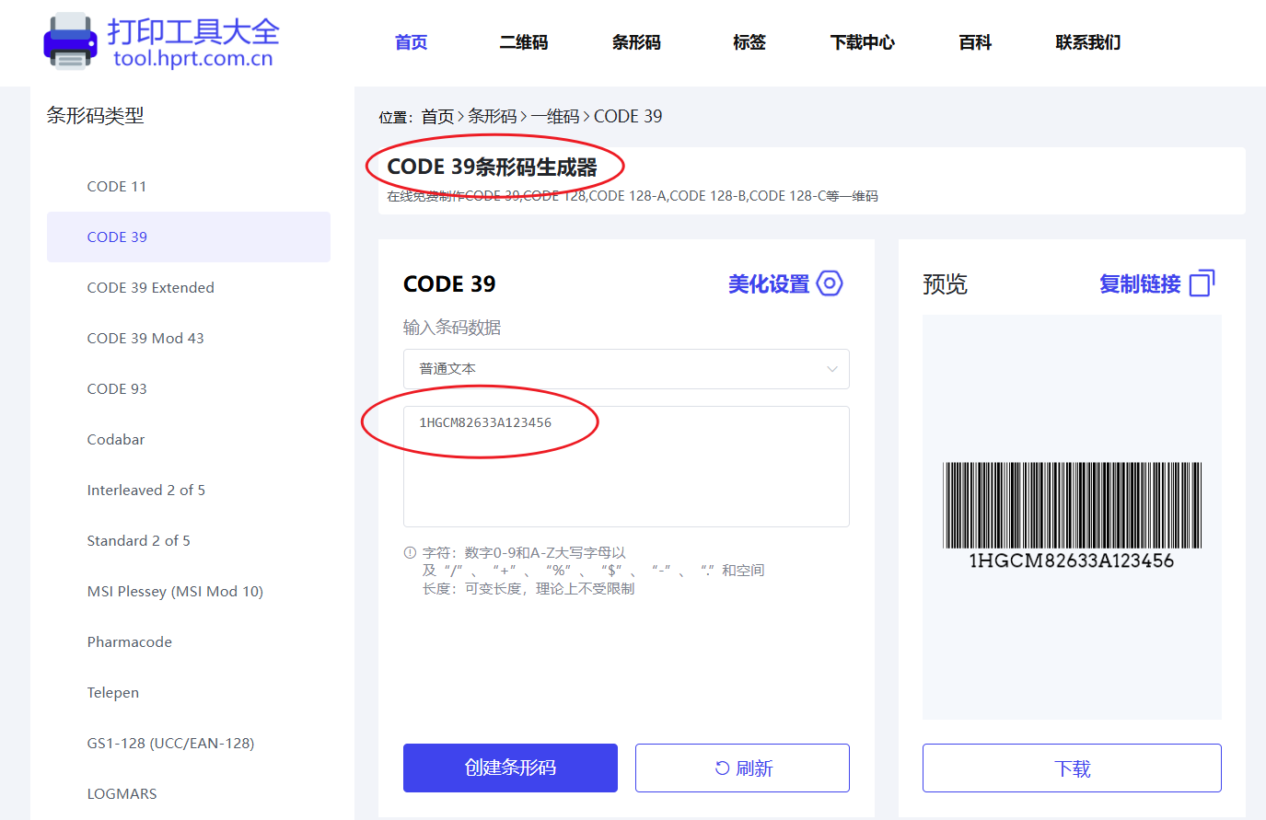This screenshot has width=1266, height=820.
Task: Click CODE 39 in the breadcrumb
Action: (628, 117)
